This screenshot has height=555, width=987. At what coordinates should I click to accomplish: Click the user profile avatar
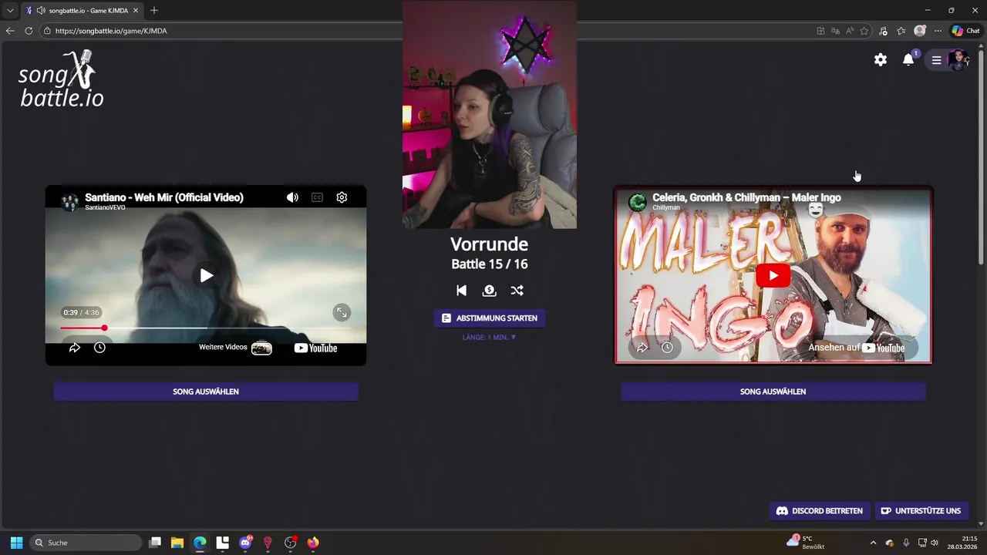coord(958,60)
